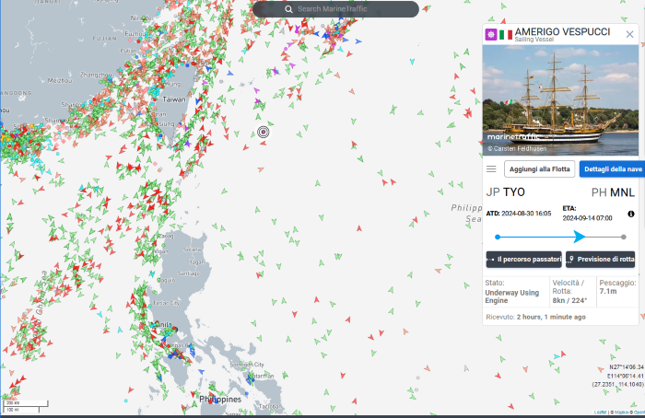645x418 pixels.
Task: Click the voyage progress arrow marker
Action: click(x=580, y=237)
